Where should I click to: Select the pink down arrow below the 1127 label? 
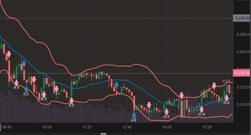point(214,86)
